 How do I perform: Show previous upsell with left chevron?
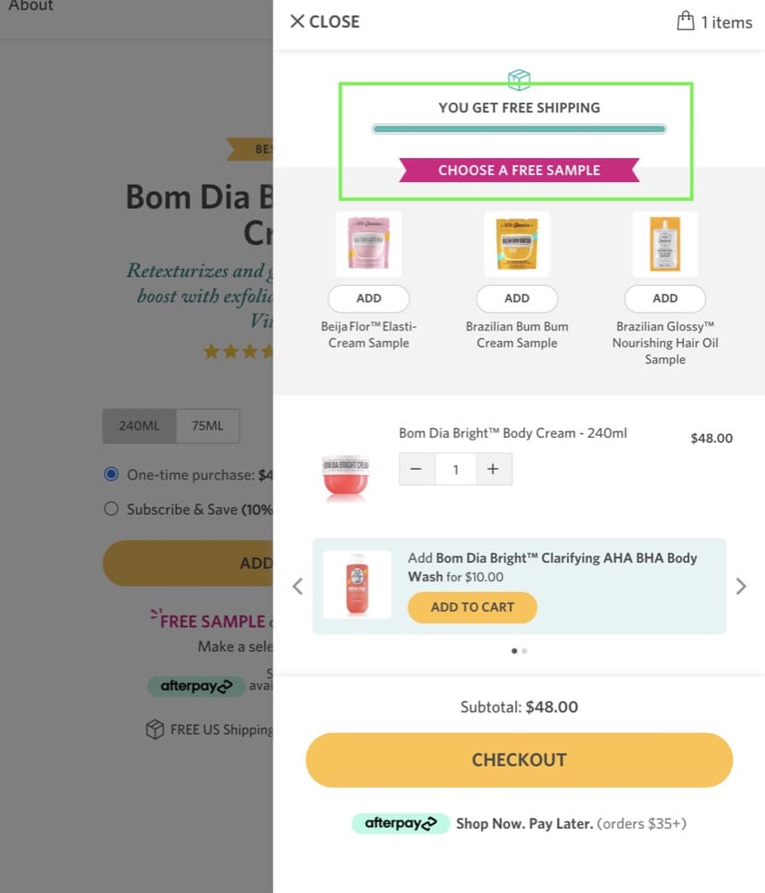[297, 586]
